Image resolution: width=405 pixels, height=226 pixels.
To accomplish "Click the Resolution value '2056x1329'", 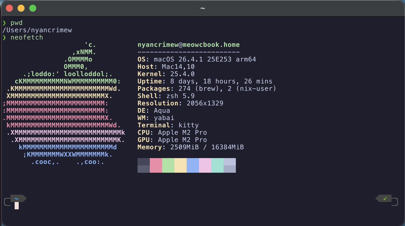I will 205,103.
